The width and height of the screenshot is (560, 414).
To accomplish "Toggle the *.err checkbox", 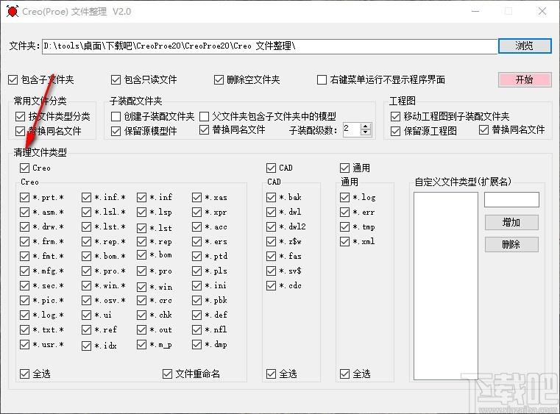I will (344, 212).
